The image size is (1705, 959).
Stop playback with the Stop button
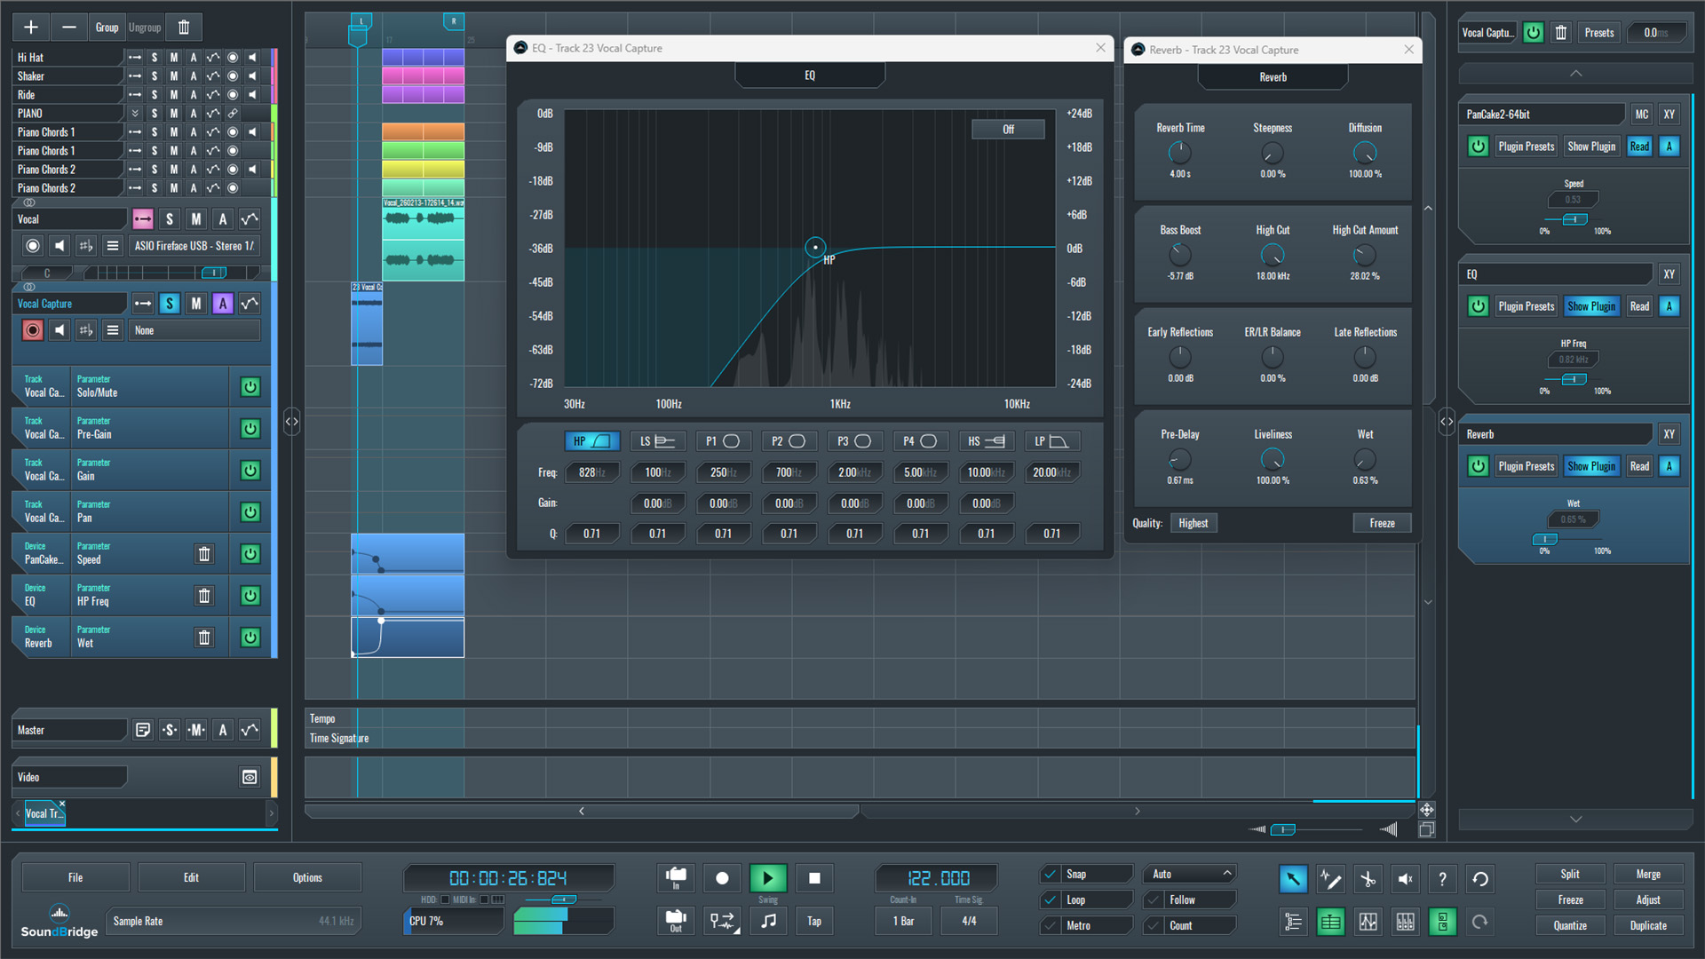pos(814,878)
